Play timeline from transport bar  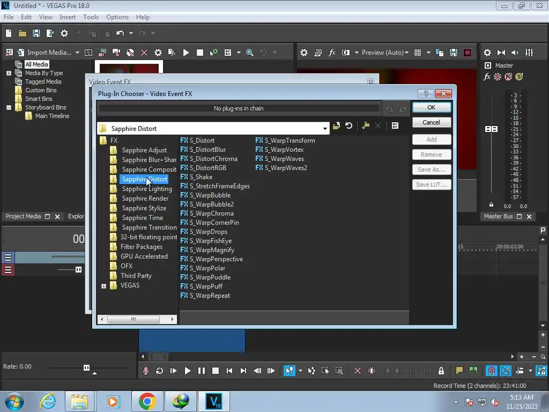187,371
